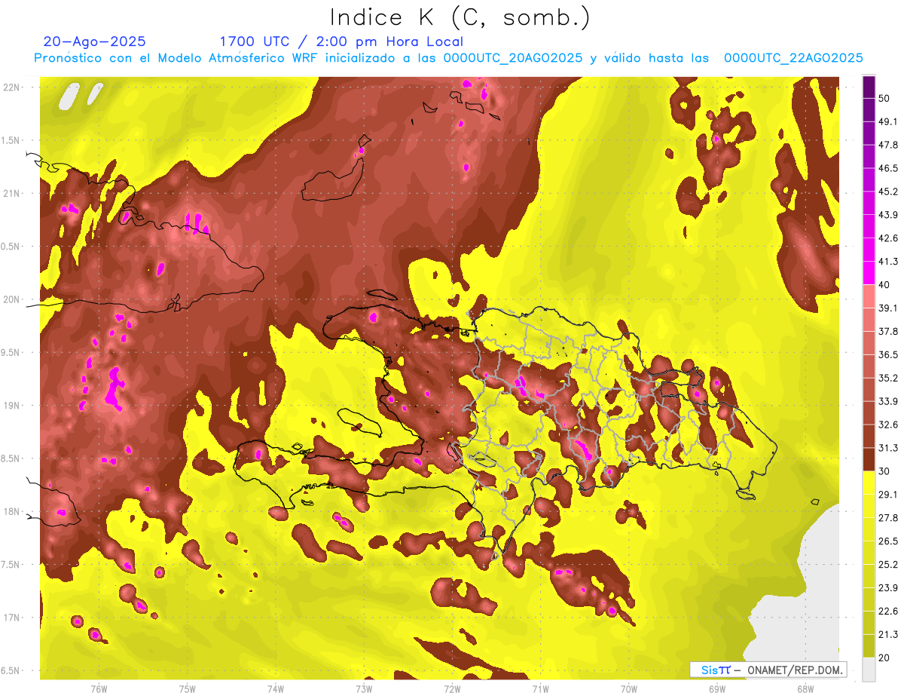Click the "68W" longitude axis label
This screenshot has width=904, height=699.
pos(805,688)
